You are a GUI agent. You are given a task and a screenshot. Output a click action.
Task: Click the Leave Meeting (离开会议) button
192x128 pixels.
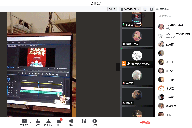(145, 122)
